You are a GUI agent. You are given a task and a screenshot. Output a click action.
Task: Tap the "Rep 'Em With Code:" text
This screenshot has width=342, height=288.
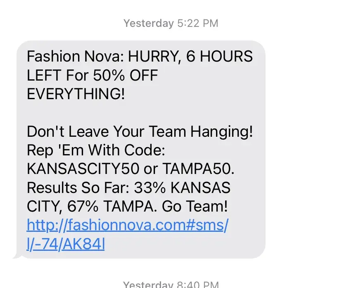click(96, 150)
